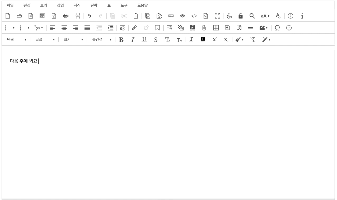Click the insert link chain icon
337x200 pixels.
(x=134, y=28)
